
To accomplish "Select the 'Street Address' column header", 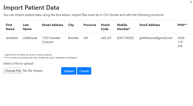I will pyautogui.click(x=52, y=25).
